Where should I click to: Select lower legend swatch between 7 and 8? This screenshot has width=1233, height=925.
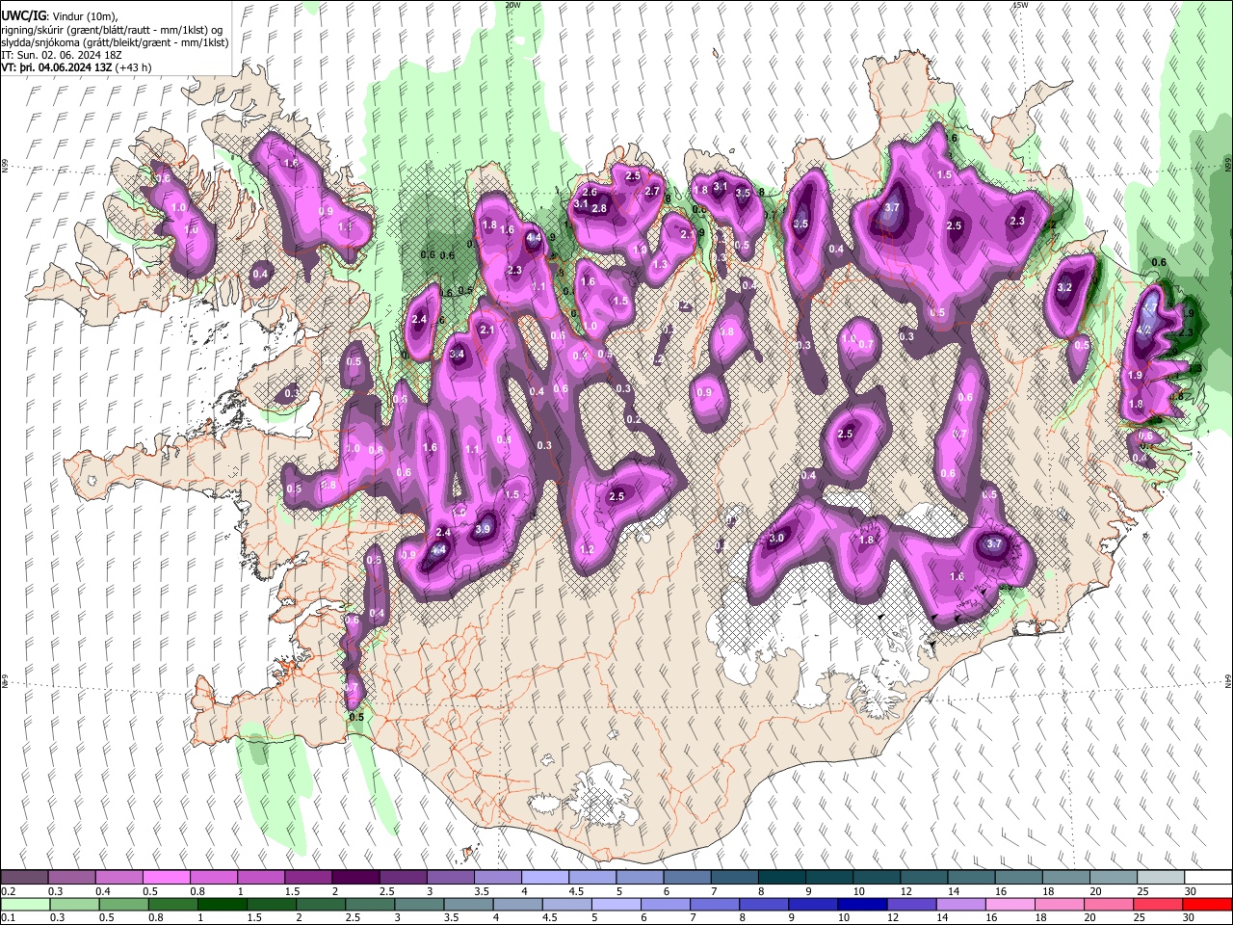point(715,904)
